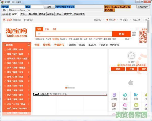
Task: Focus the Taobao search text box
Action: pos(74,34)
